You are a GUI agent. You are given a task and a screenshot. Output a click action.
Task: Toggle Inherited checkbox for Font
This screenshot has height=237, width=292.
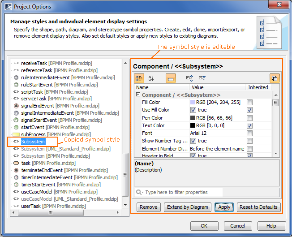click(x=249, y=133)
